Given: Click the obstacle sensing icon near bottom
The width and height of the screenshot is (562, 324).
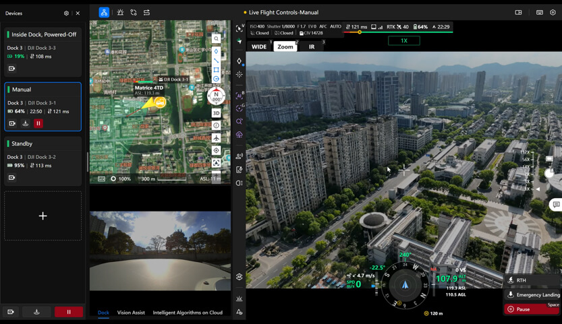Looking at the screenshot, I should (240, 298).
